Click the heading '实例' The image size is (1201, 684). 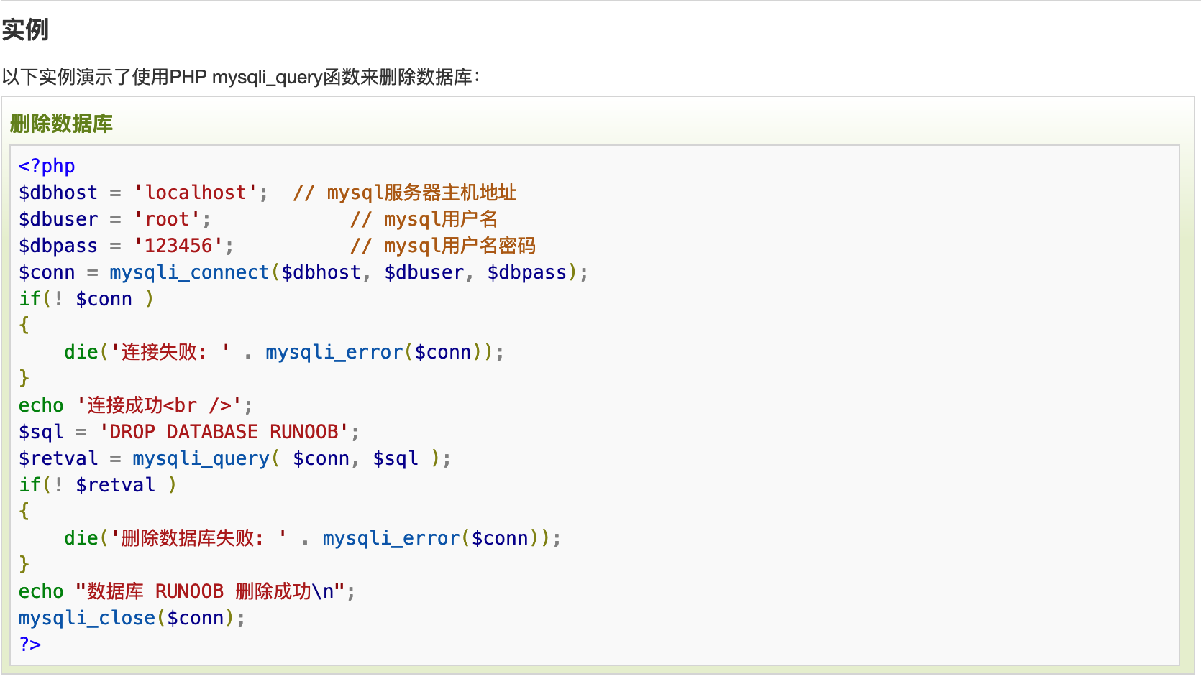click(25, 30)
